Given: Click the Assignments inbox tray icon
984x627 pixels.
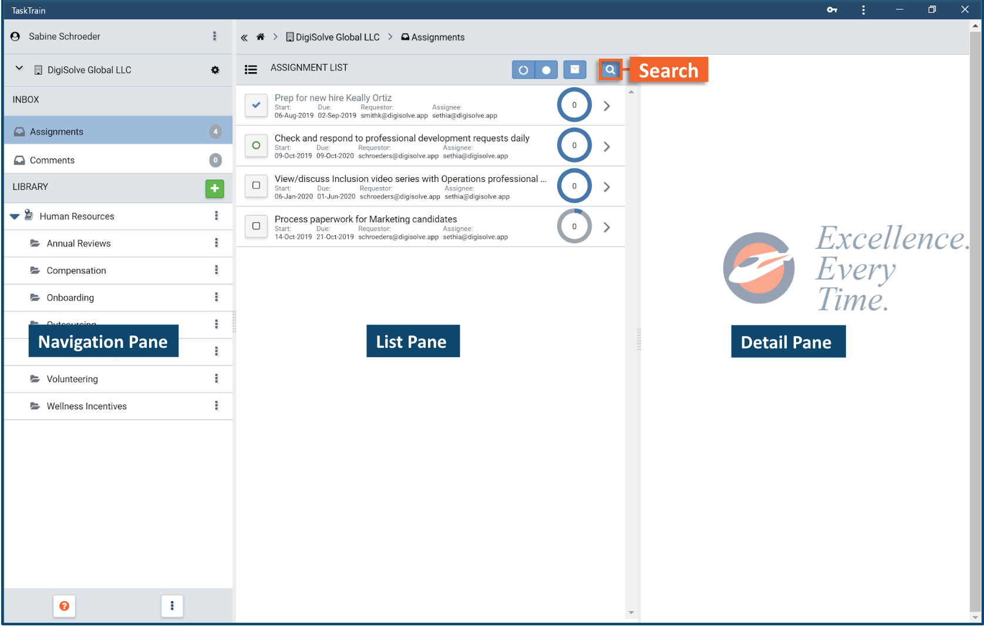Looking at the screenshot, I should click(19, 131).
